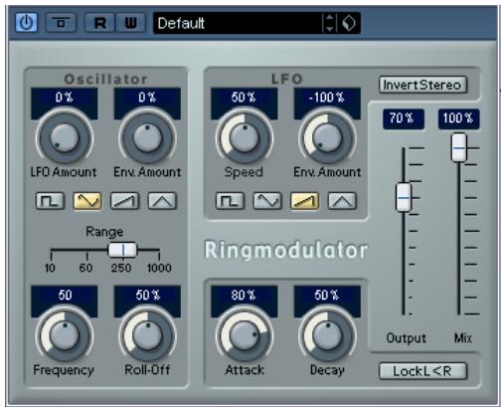Click the LFO Speed 50% value field
The width and height of the screenshot is (501, 407).
245,99
